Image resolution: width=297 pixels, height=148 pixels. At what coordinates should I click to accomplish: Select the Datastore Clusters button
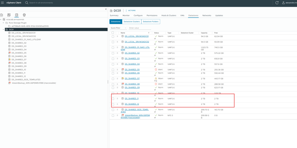(x=132, y=22)
